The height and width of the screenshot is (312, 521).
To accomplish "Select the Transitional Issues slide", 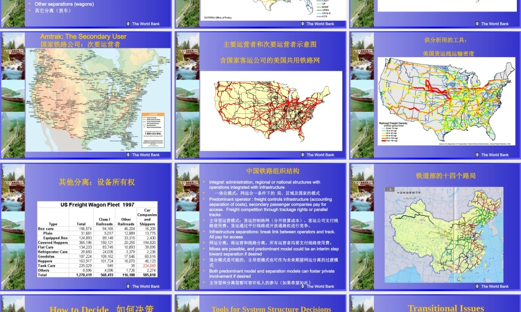I will [435, 303].
